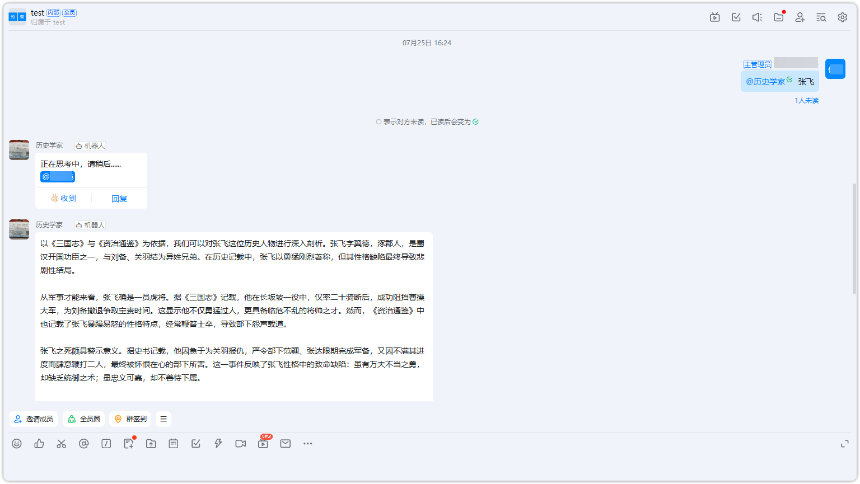Screen dimensions: 860x484
Task: Start a video meeting from the toolbar
Action: 240,443
